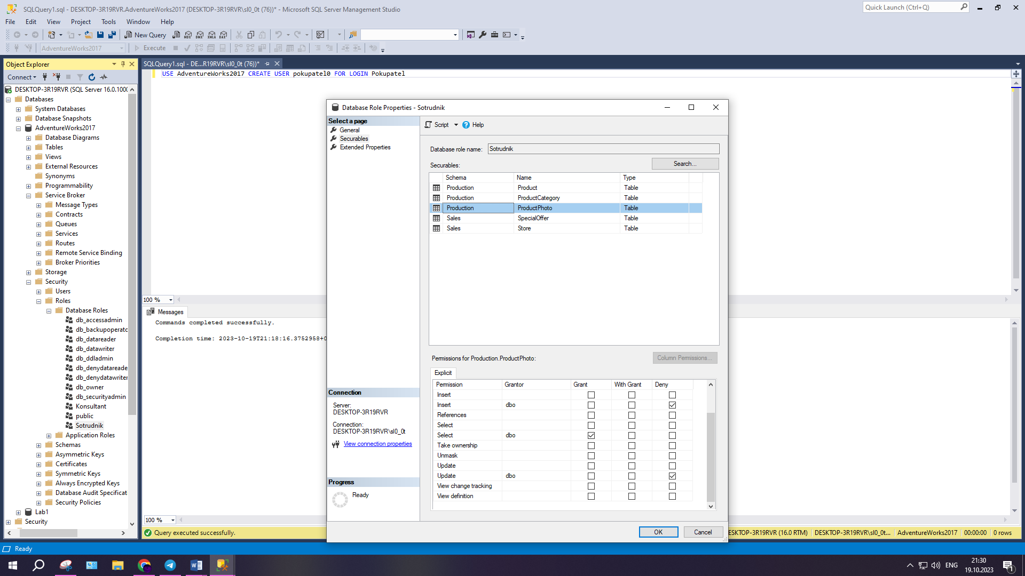Click the pin icon on Object Explorer panel

click(123, 64)
